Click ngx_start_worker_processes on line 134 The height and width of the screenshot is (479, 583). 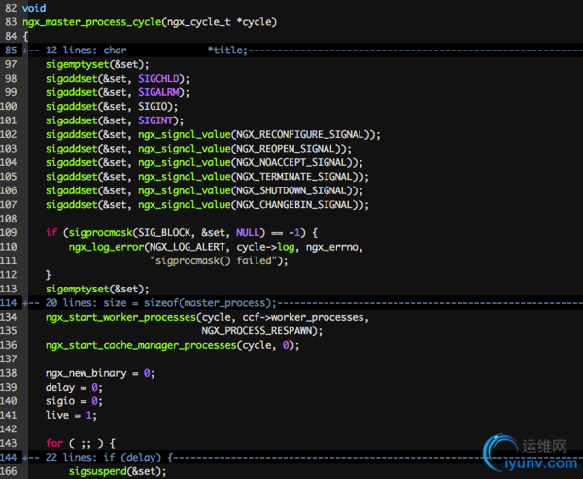[120, 317]
